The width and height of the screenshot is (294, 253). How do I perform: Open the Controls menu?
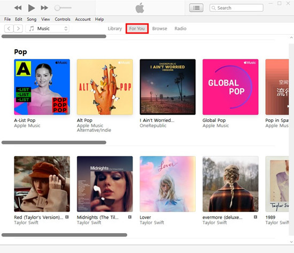pyautogui.click(x=63, y=19)
